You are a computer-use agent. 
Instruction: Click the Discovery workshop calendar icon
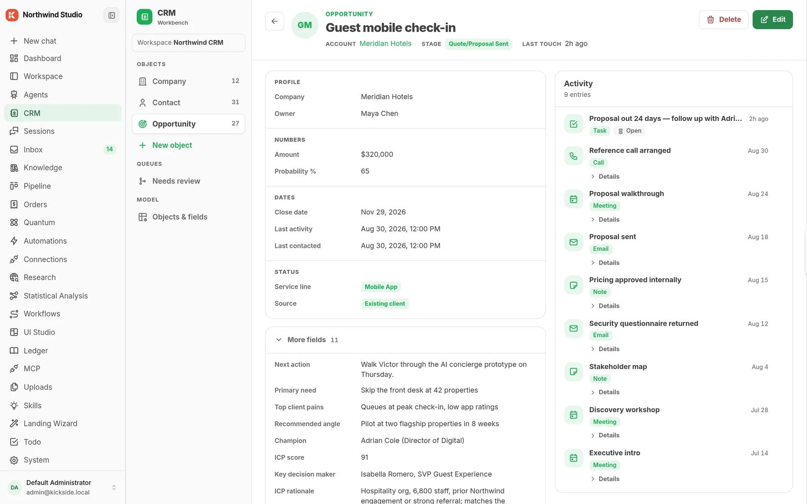click(573, 415)
